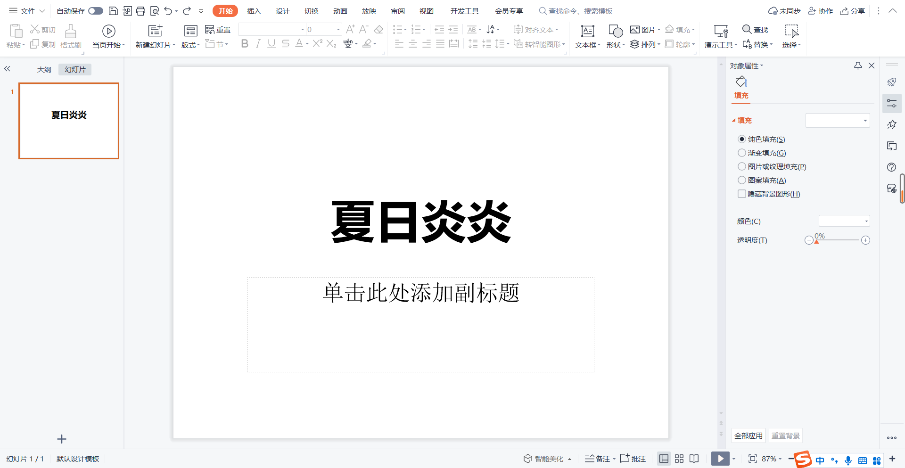Open the zoom percentage 87% dropdown
The width and height of the screenshot is (905, 468).
772,459
